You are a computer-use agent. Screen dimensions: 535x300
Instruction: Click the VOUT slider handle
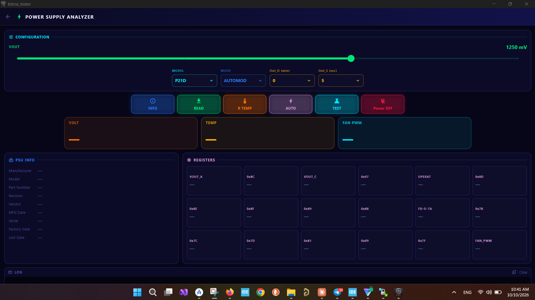point(351,58)
